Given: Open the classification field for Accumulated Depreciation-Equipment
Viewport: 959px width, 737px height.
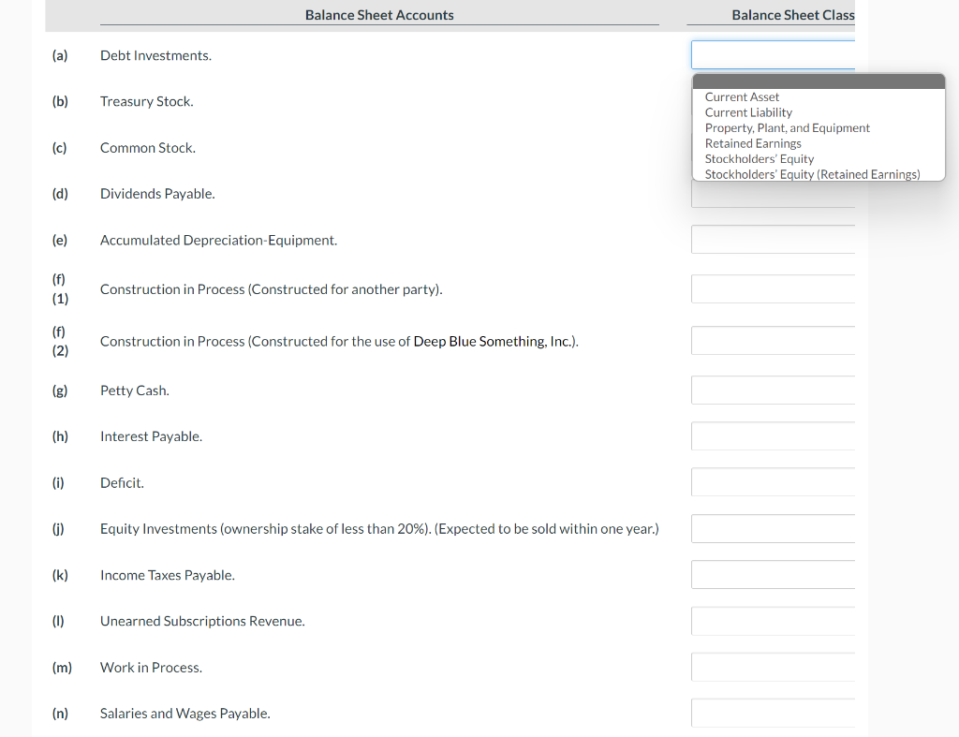Looking at the screenshot, I should pyautogui.click(x=773, y=239).
